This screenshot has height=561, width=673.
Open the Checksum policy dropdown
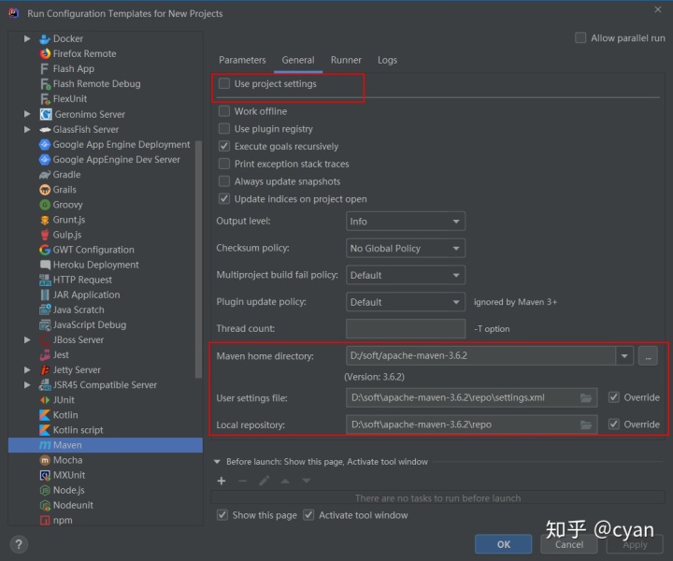(x=406, y=249)
